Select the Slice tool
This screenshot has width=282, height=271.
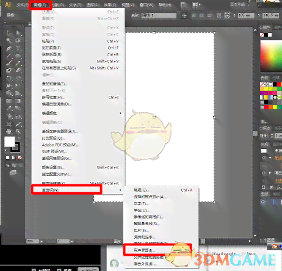[x=18, y=124]
